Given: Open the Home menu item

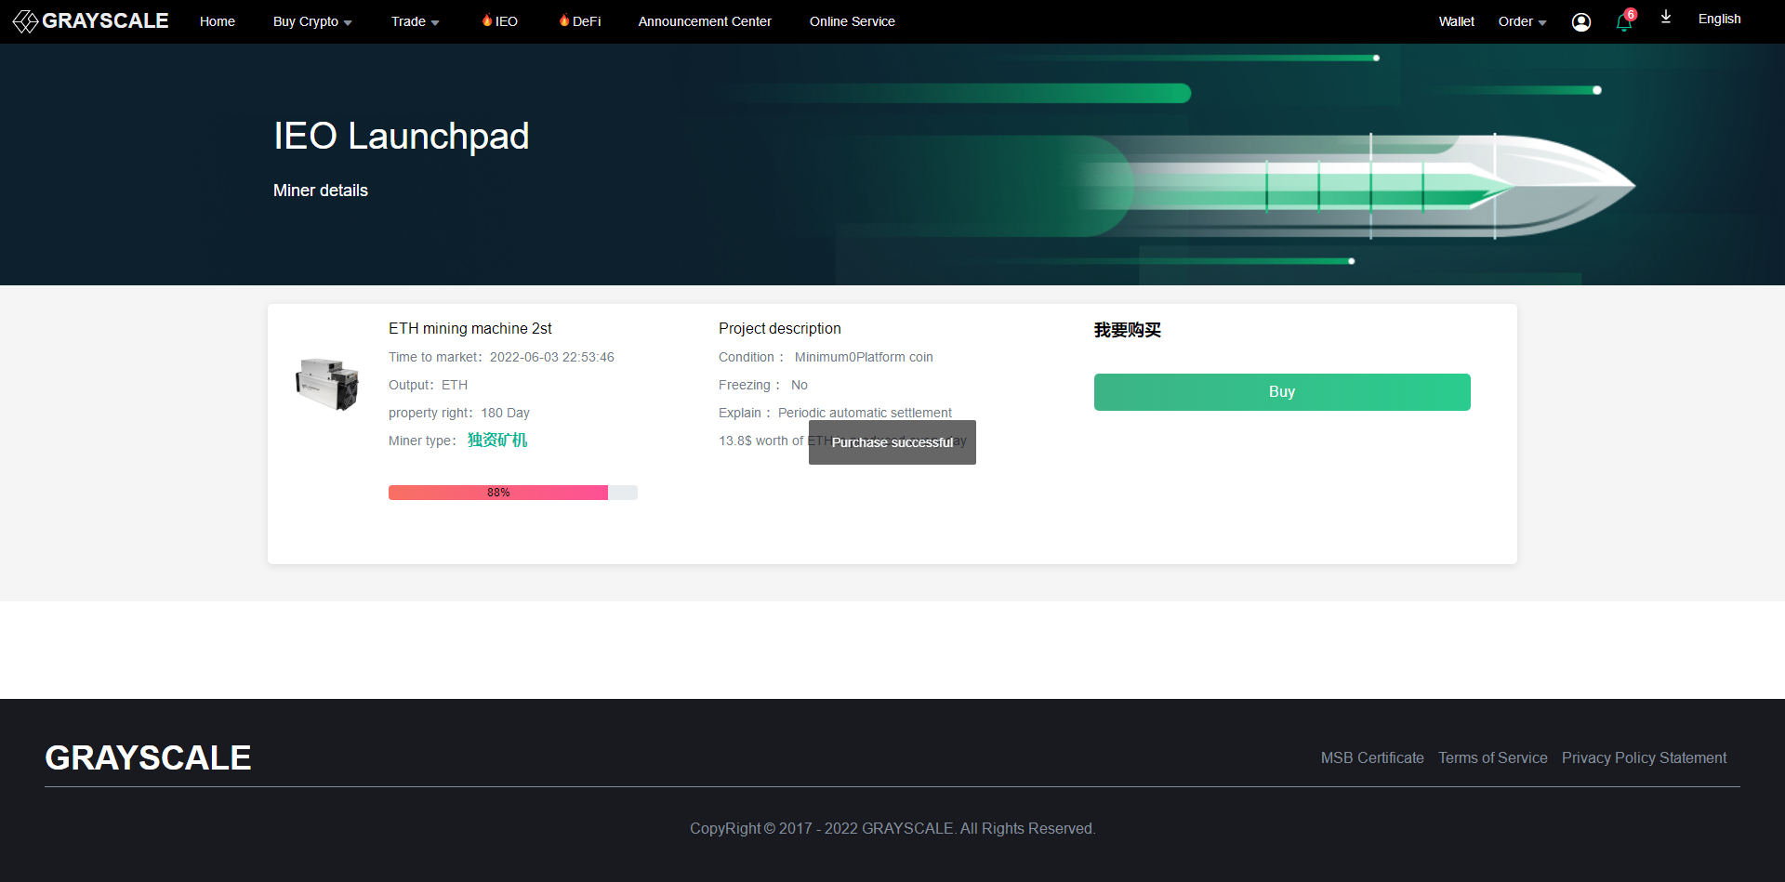Looking at the screenshot, I should coord(218,21).
